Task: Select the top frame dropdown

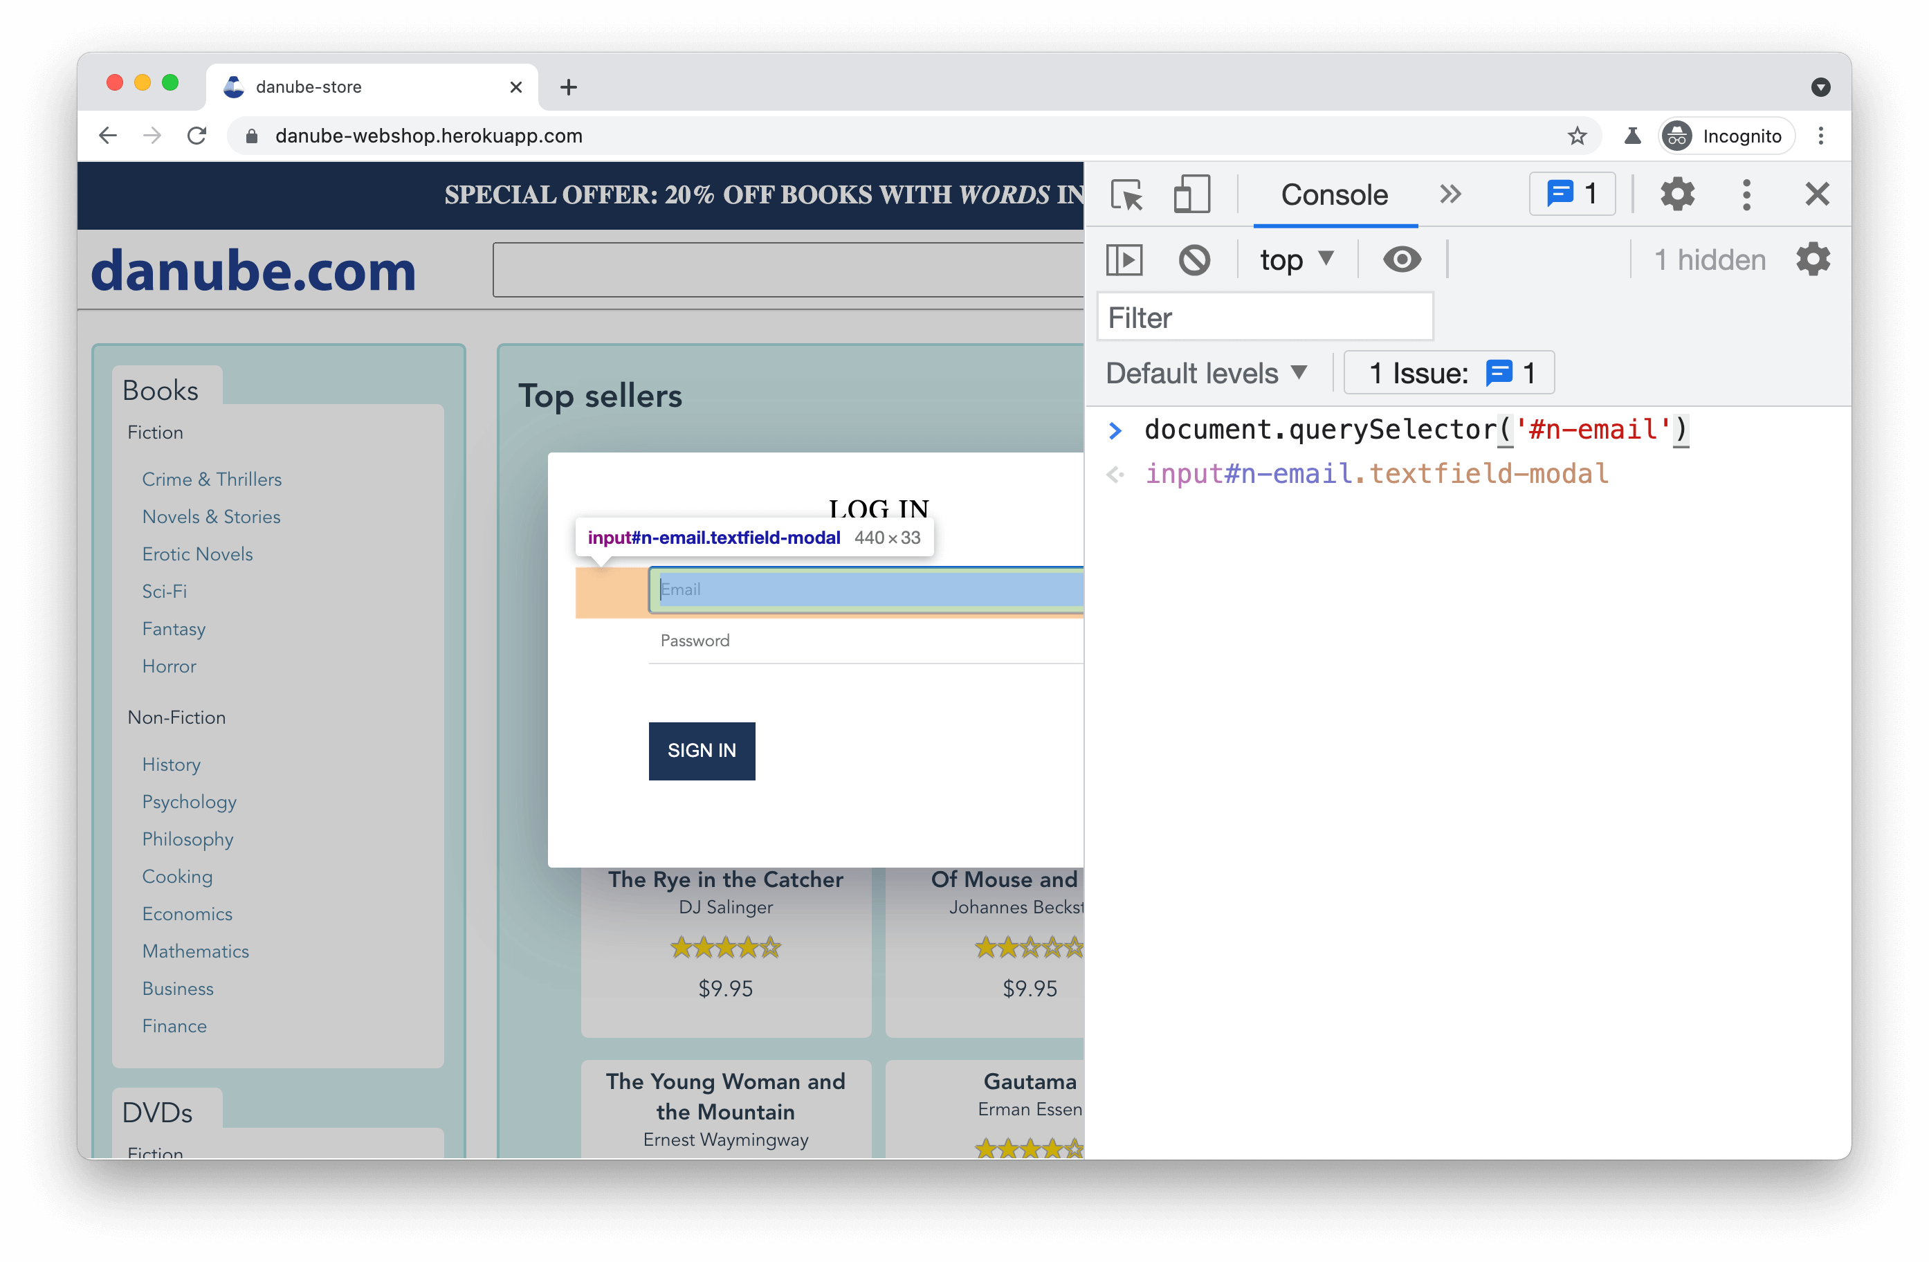Action: pos(1291,258)
